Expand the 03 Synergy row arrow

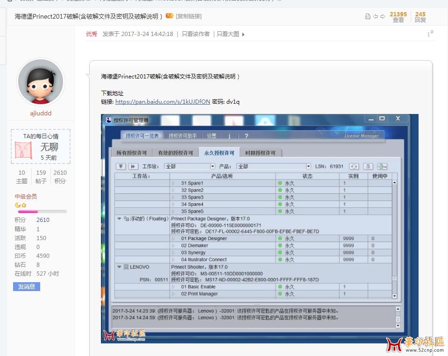173,253
